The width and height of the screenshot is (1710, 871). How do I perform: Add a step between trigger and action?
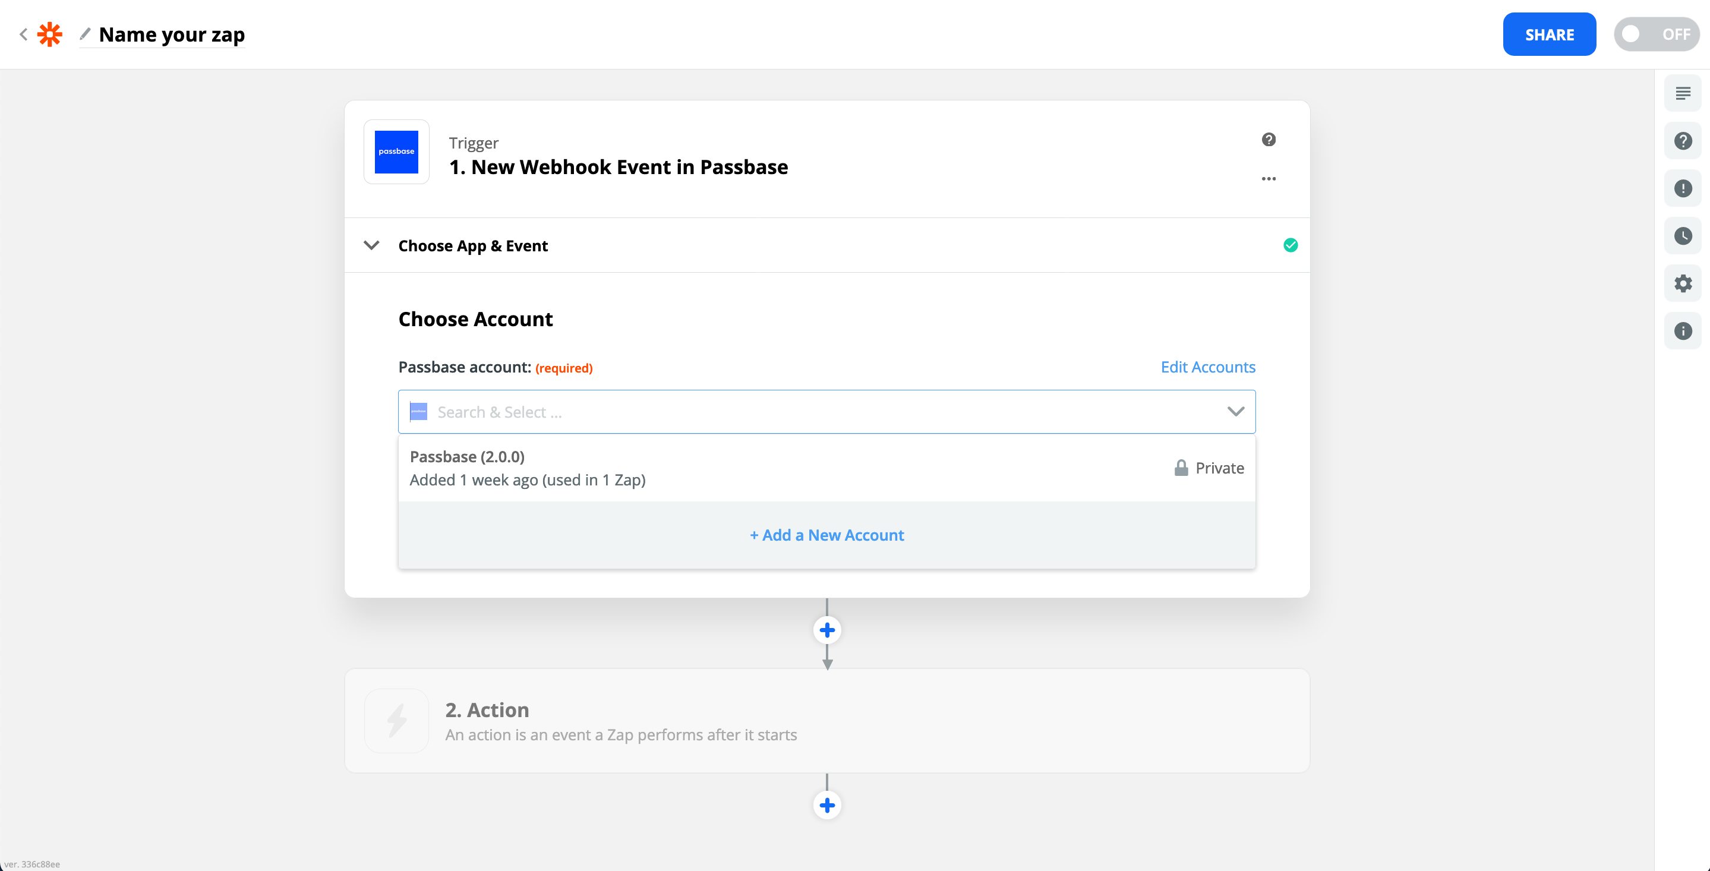pos(826,630)
